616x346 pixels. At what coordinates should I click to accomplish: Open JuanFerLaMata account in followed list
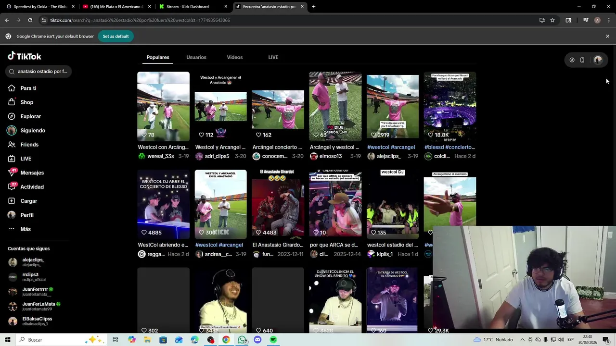(36, 306)
